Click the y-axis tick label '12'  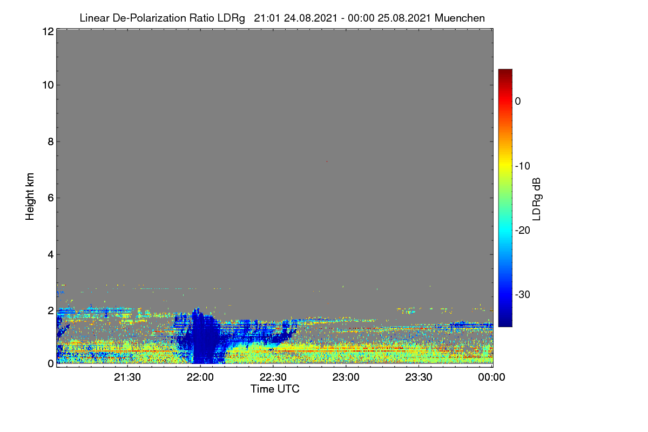[x=47, y=31]
